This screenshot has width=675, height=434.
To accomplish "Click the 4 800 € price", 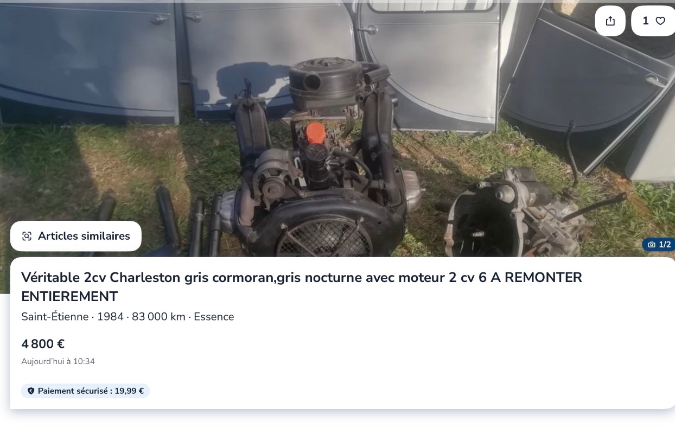I will tap(43, 344).
